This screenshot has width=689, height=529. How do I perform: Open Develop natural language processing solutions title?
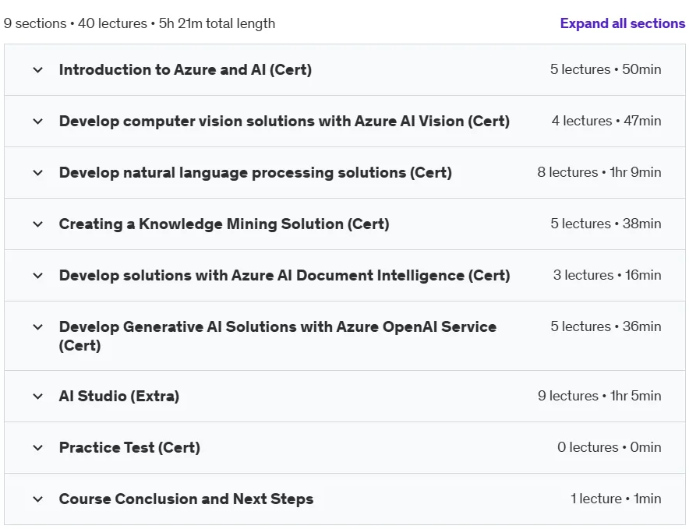[256, 173]
